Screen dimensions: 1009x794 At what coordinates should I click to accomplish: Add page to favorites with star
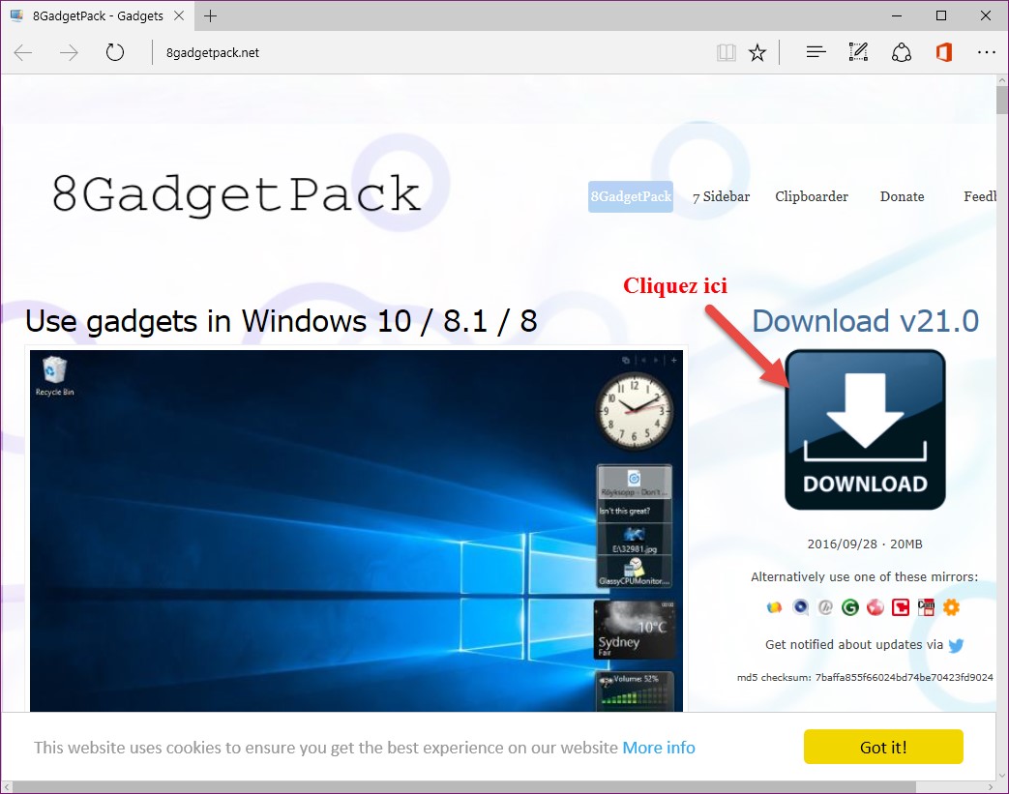(757, 53)
